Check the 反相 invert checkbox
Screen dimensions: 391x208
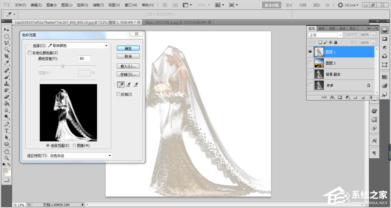(x=118, y=94)
